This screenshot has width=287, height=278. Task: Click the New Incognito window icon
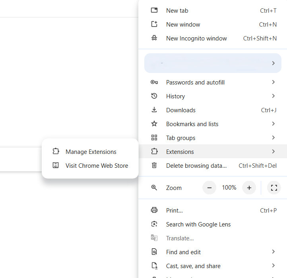[x=154, y=38]
